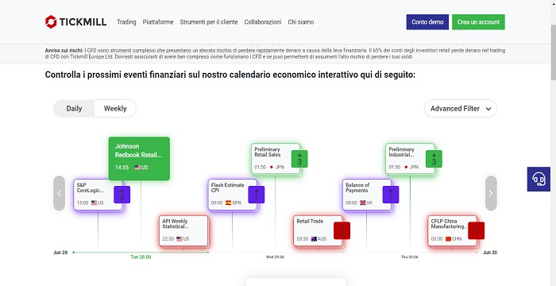Click the Tickmill logo
The height and width of the screenshot is (286, 556).
[x=76, y=21]
